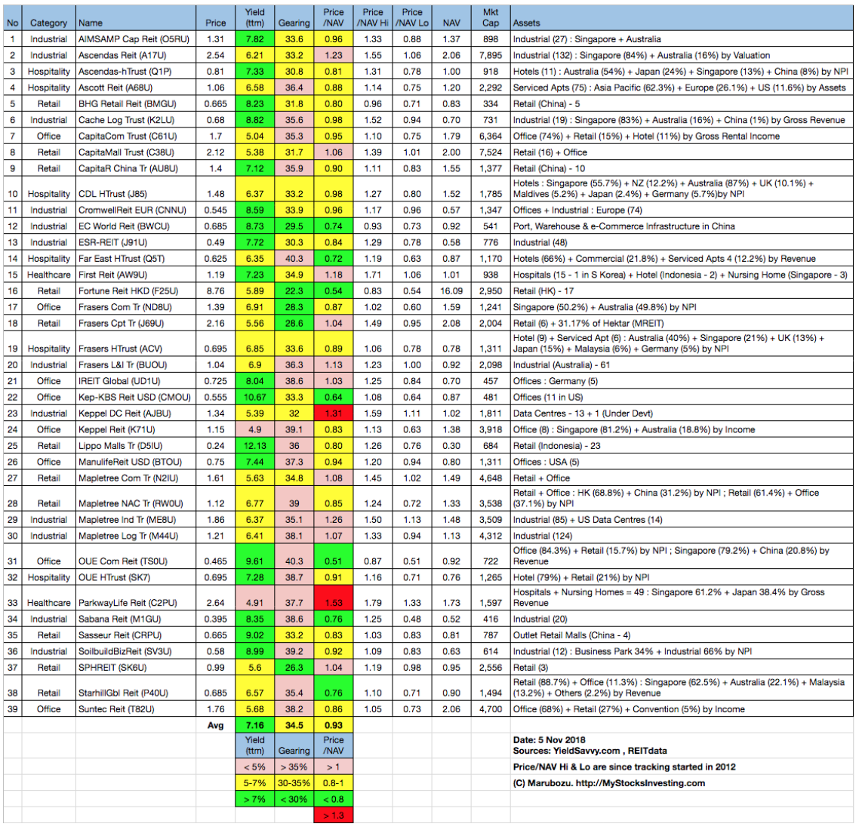Click Sabana Reit (M1GU) name cell
This screenshot has height=833, width=859.
(x=136, y=619)
